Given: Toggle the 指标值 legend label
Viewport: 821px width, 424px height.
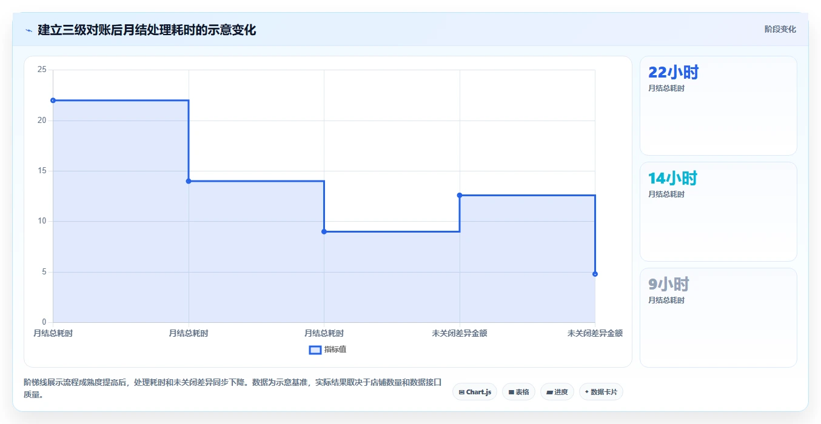Looking at the screenshot, I should click(335, 349).
